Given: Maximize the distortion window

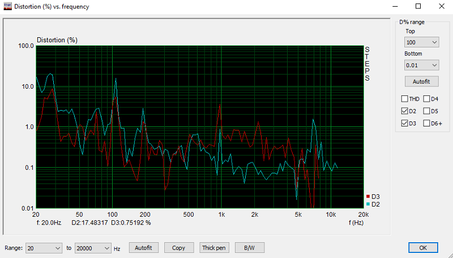Looking at the screenshot, I should (x=418, y=6).
